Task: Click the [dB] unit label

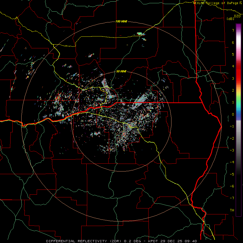Action: [231, 19]
